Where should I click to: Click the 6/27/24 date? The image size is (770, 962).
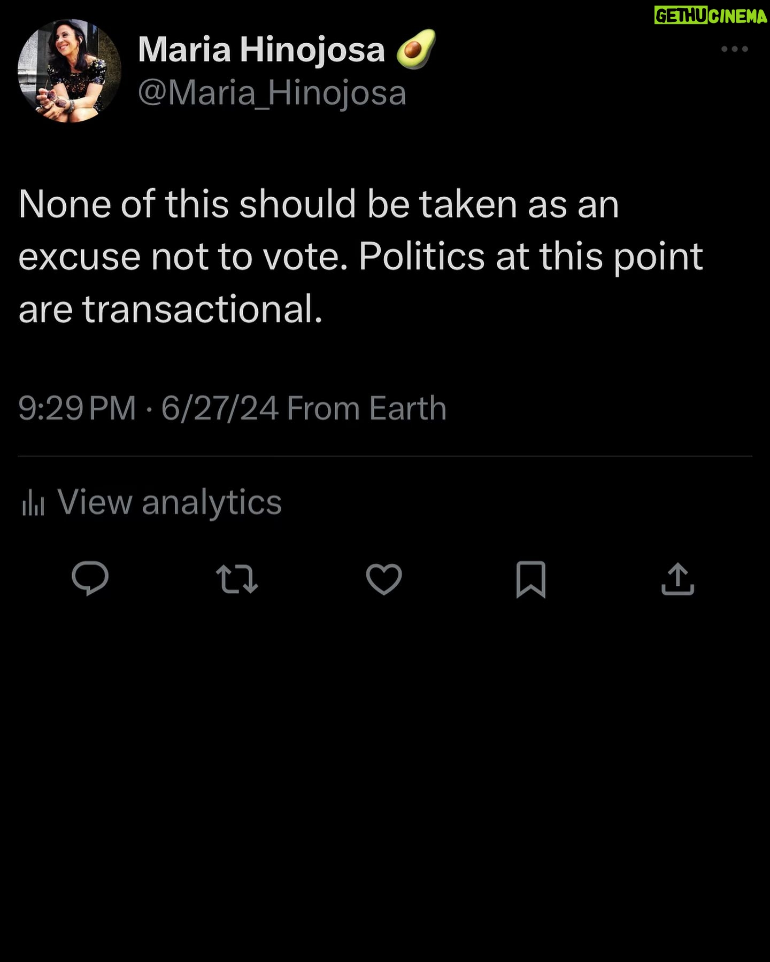(220, 408)
